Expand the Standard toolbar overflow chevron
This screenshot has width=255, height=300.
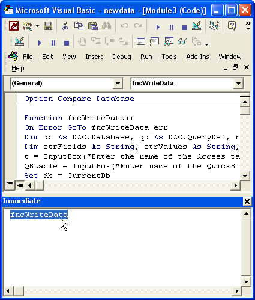[248, 26]
